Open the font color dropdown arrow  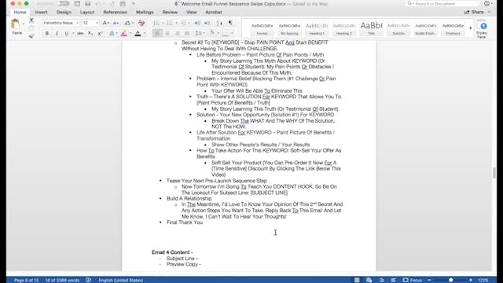(x=144, y=33)
